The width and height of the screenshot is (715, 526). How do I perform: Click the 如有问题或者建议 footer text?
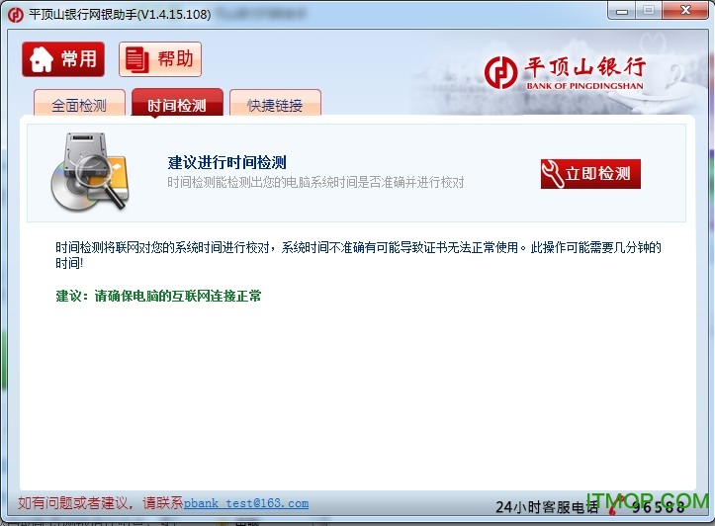[100, 503]
